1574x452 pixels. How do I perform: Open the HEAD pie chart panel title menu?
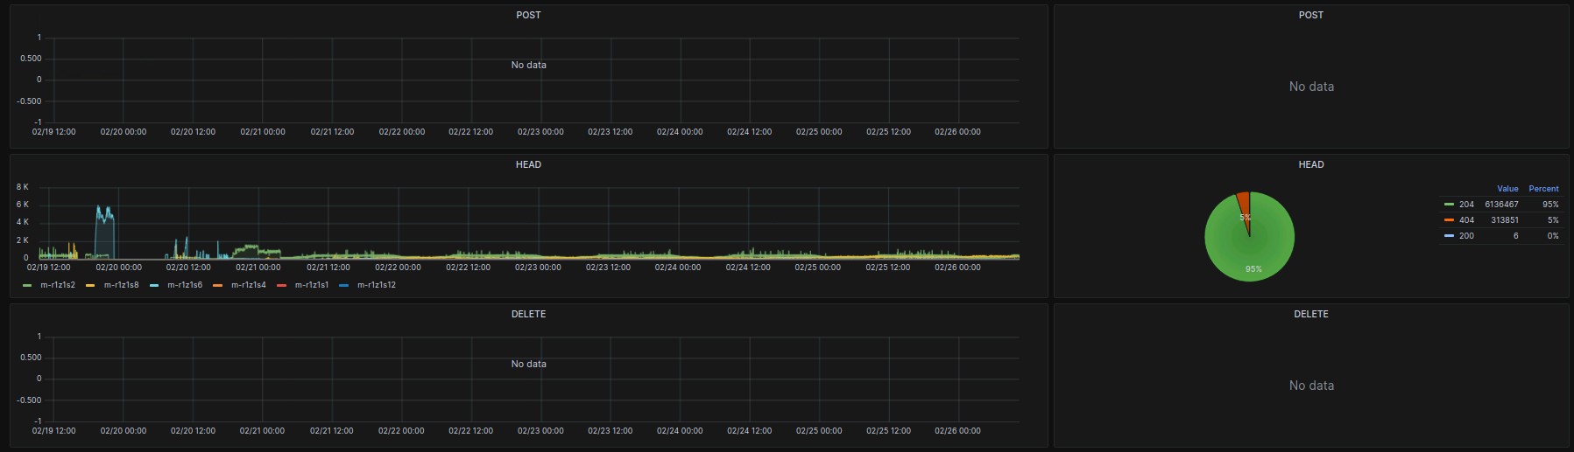coord(1311,164)
